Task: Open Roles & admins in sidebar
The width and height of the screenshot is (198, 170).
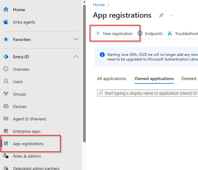Action: (x=27, y=156)
